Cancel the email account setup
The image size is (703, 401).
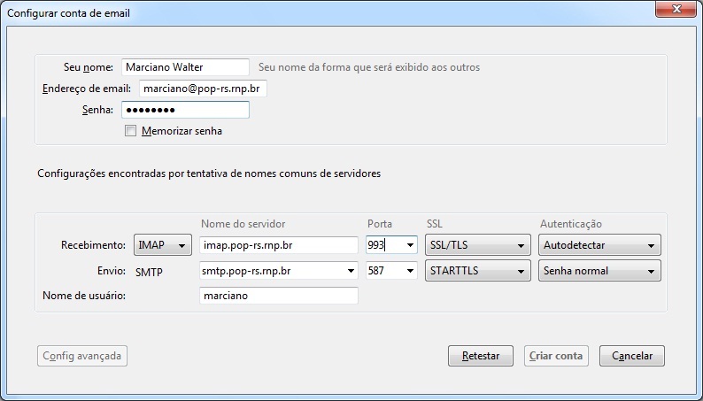coord(632,356)
